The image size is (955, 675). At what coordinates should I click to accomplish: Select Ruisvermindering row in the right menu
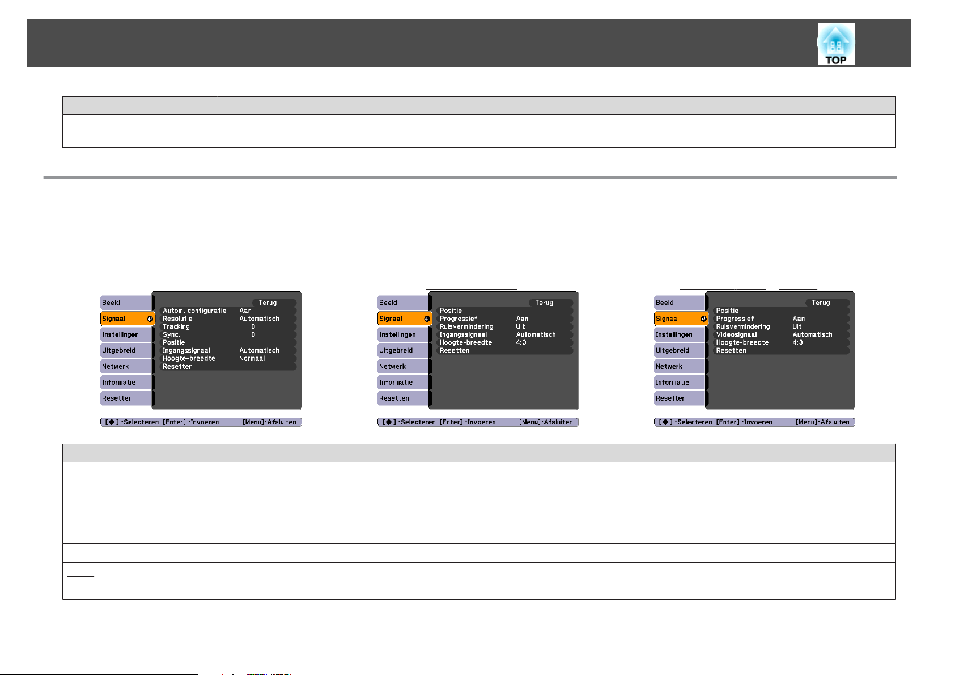781,326
